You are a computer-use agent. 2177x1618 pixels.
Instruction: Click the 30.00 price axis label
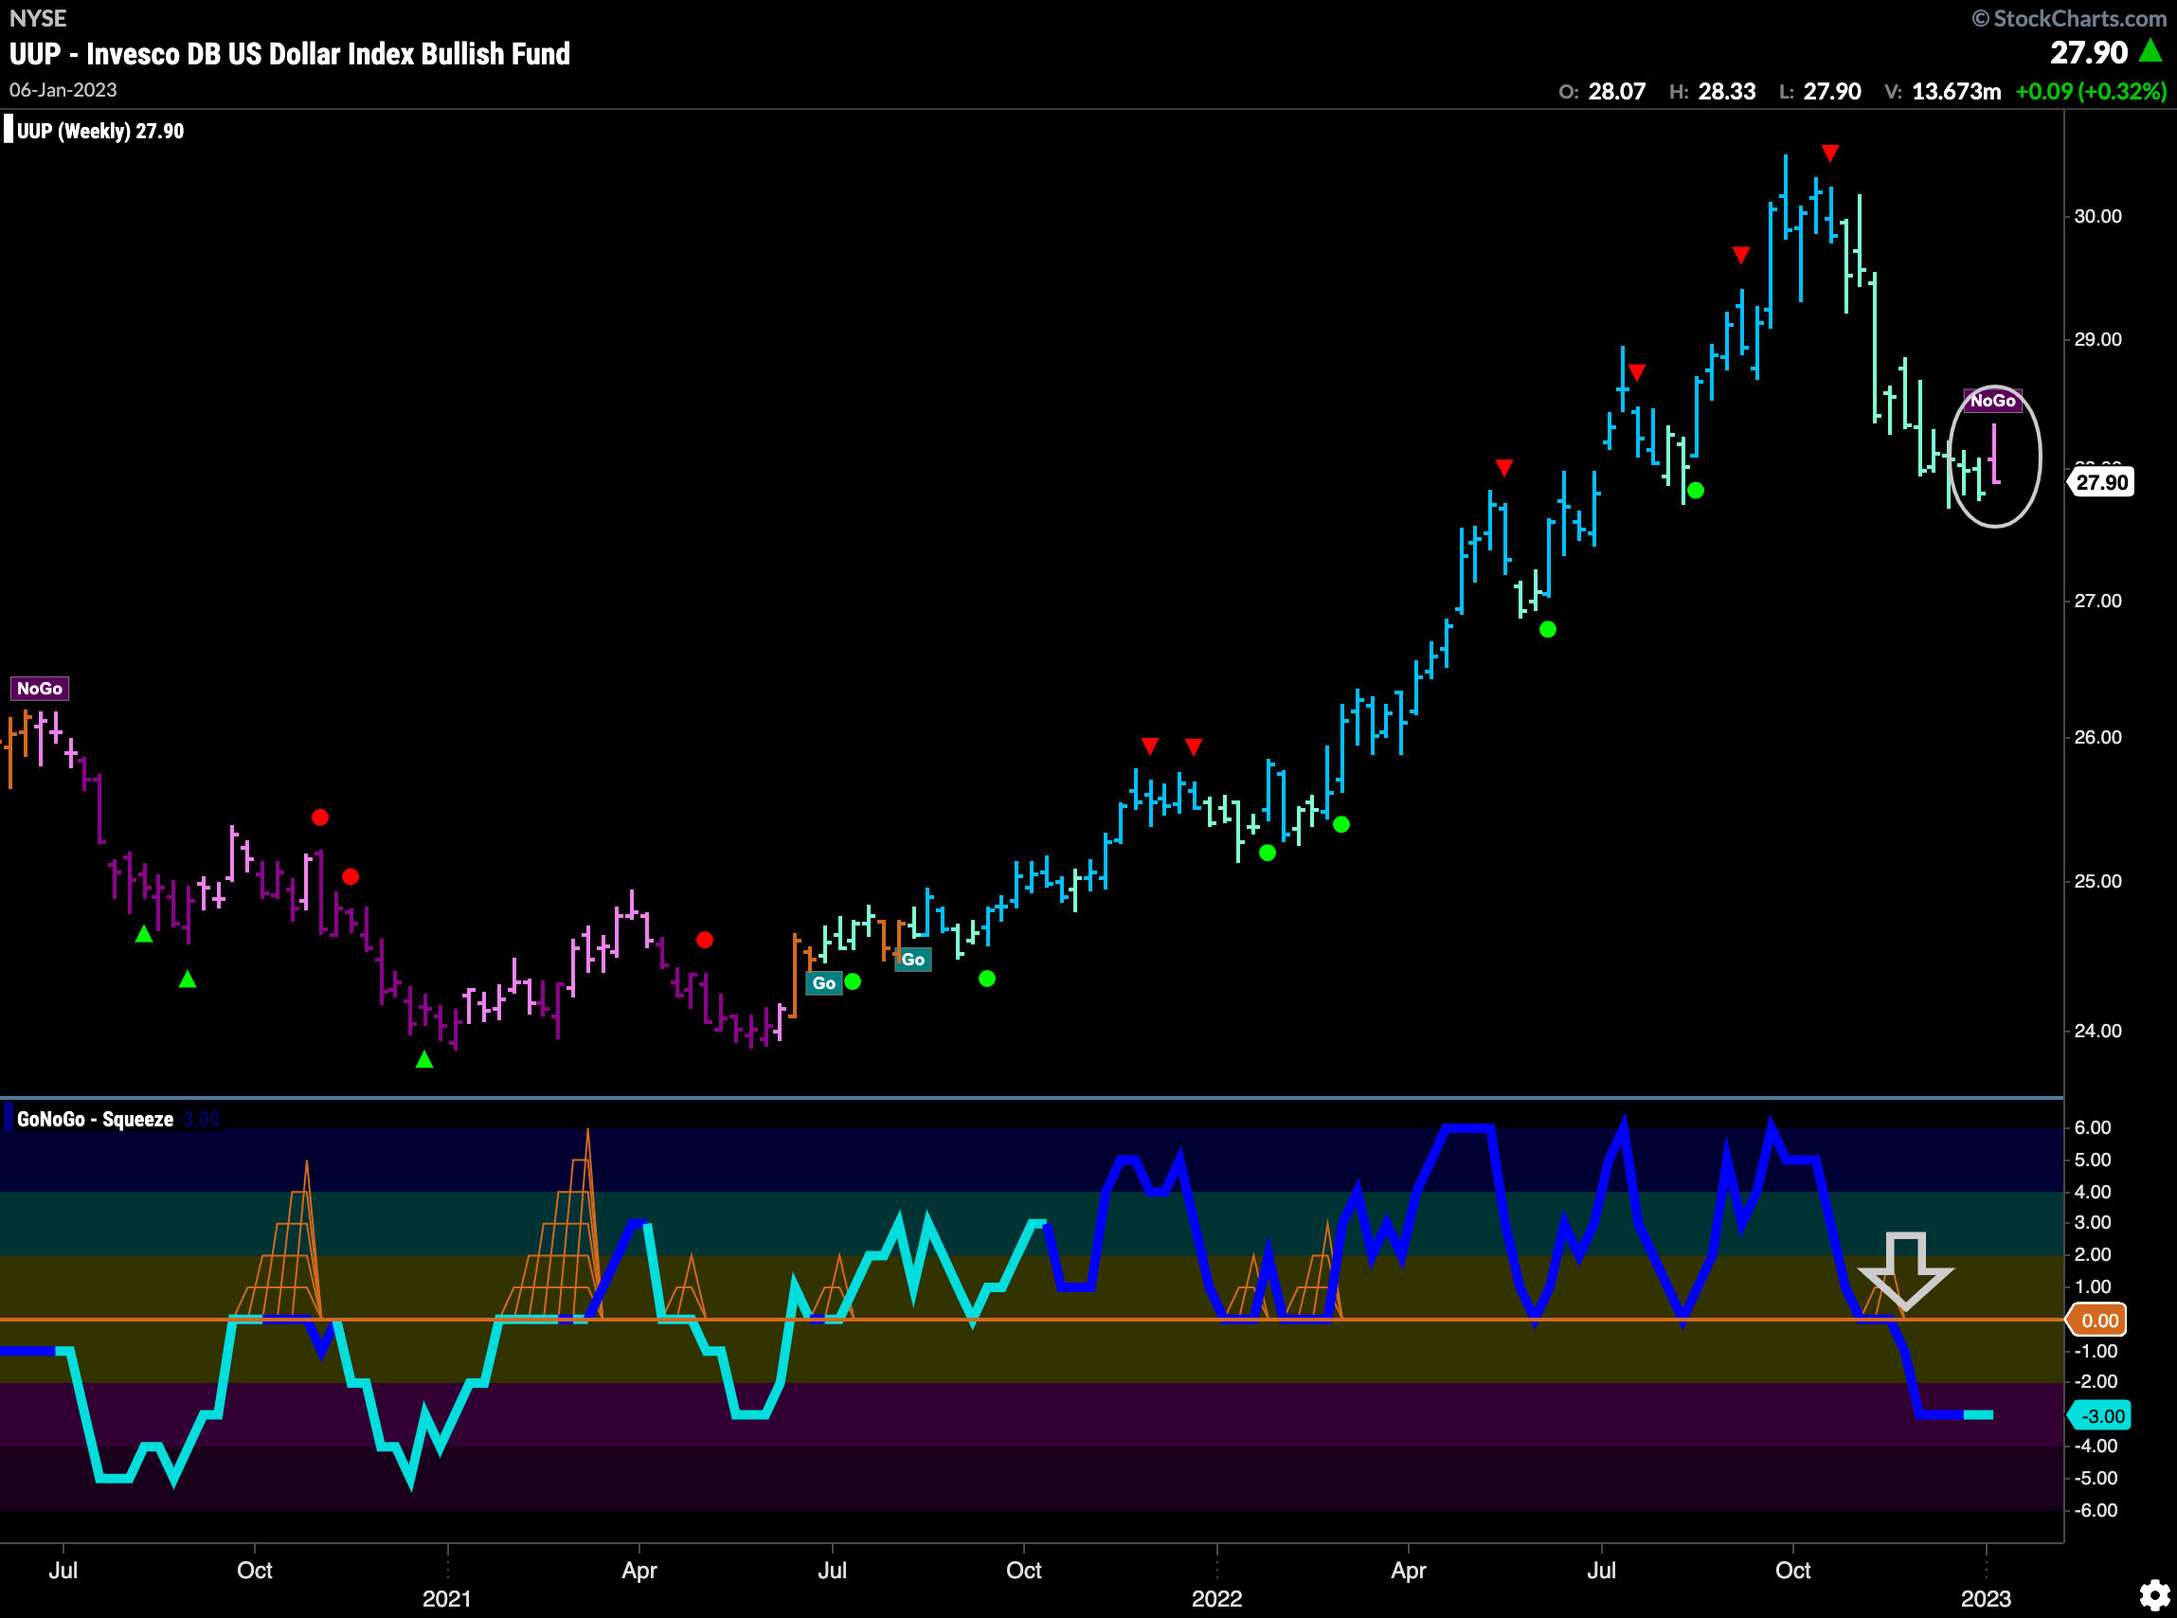point(2097,216)
